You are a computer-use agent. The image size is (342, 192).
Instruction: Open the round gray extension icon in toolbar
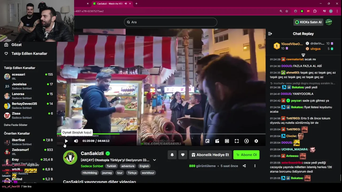[x=296, y=11]
